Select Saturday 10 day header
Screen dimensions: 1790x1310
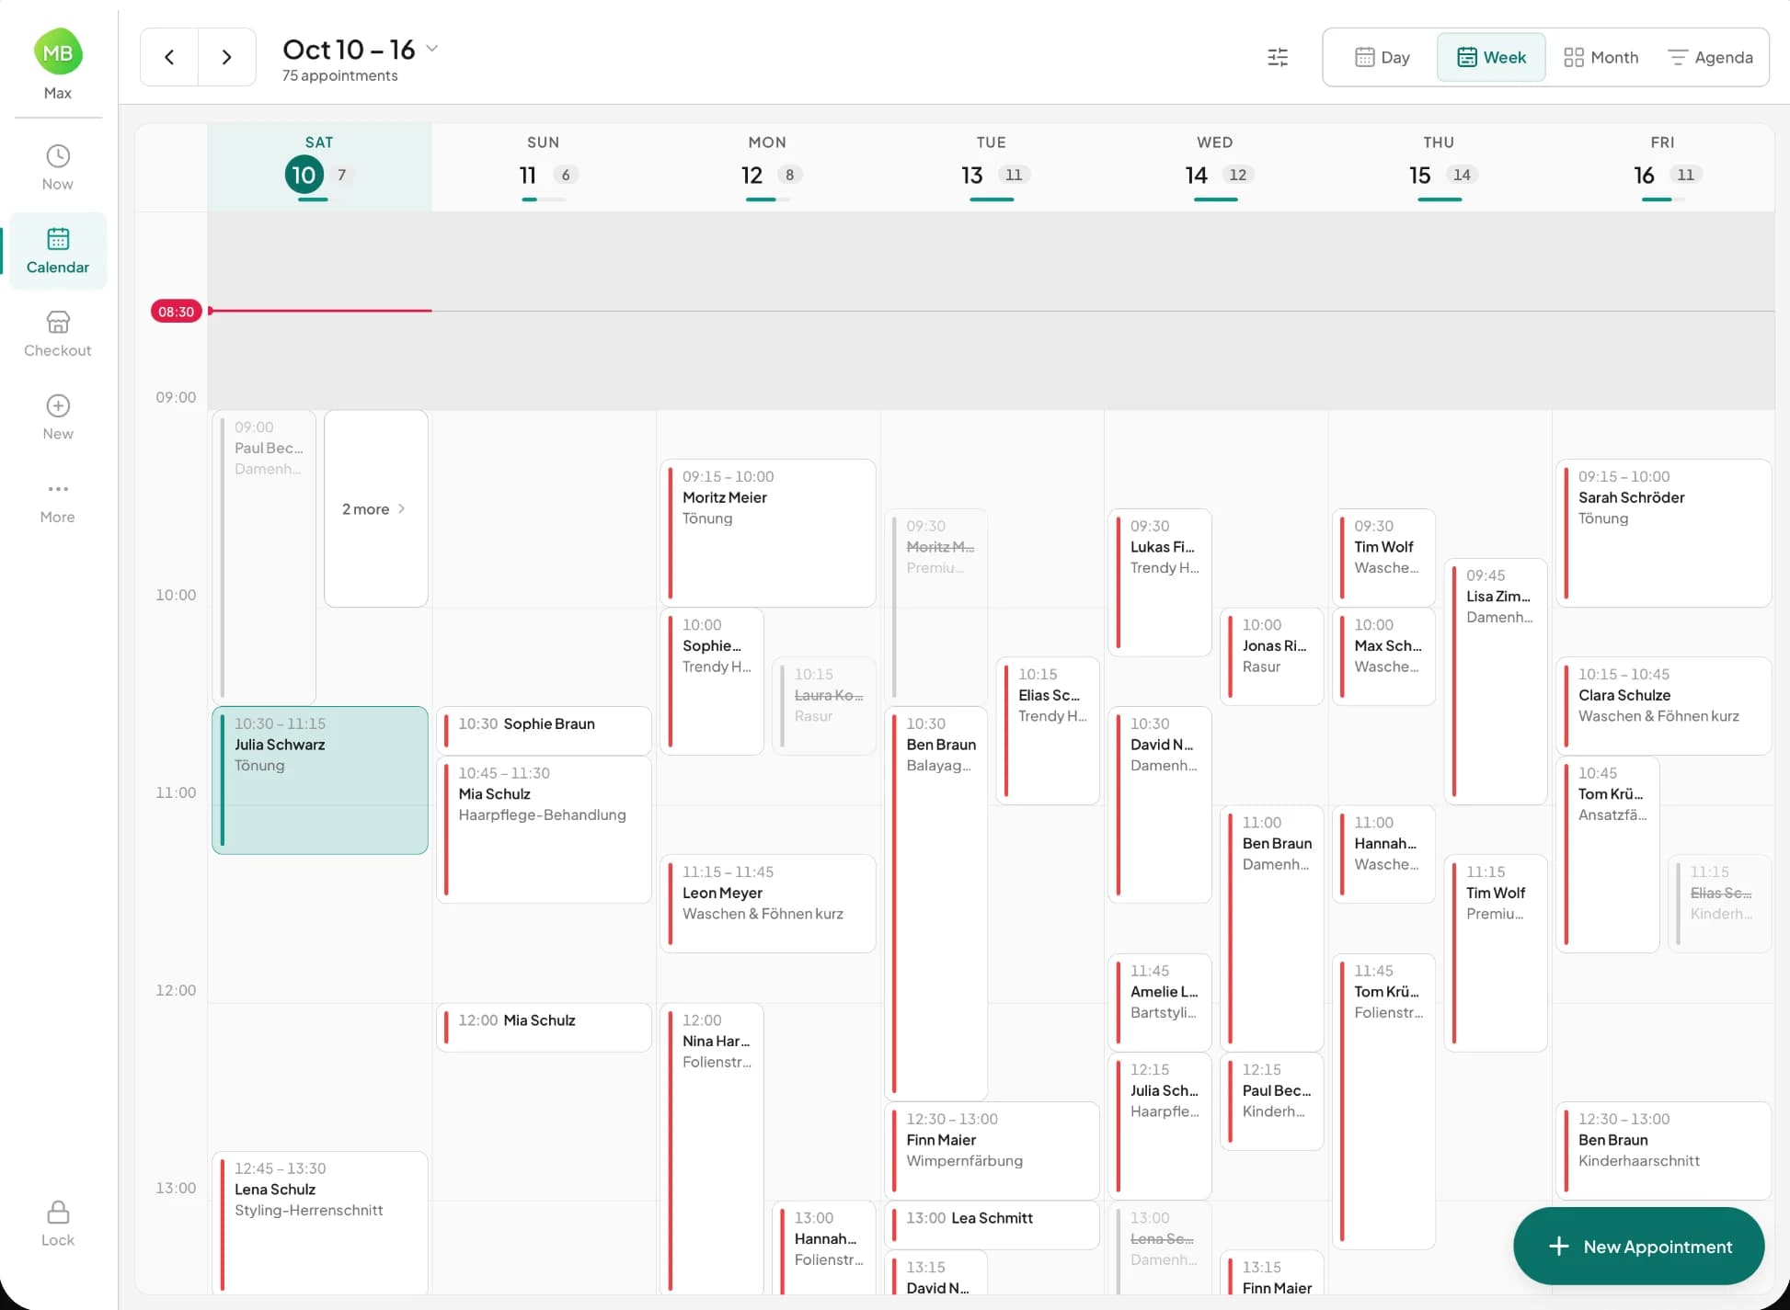(319, 167)
